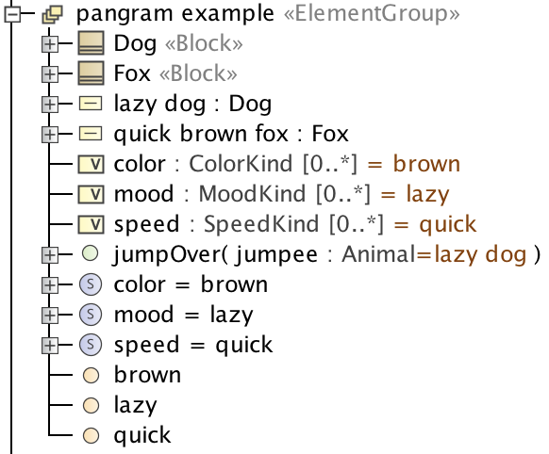Screen dimensions: 549x454
Task: Click the Fox Block icon
Action: click(91, 73)
